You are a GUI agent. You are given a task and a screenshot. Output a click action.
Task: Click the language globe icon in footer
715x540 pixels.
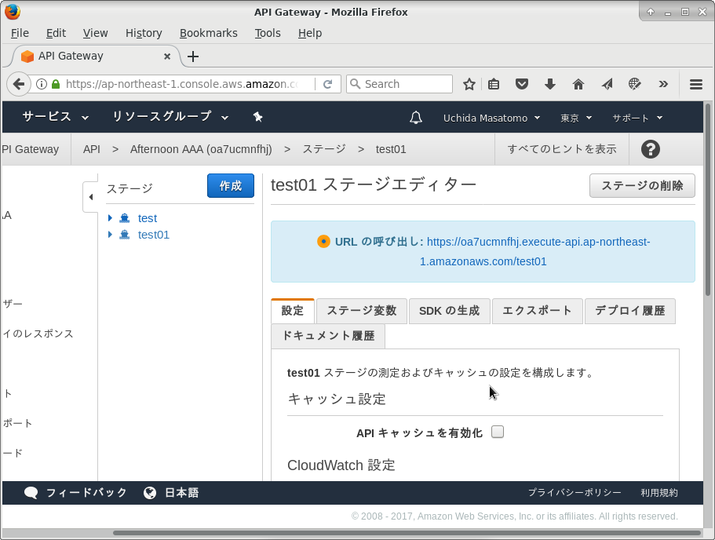[150, 493]
